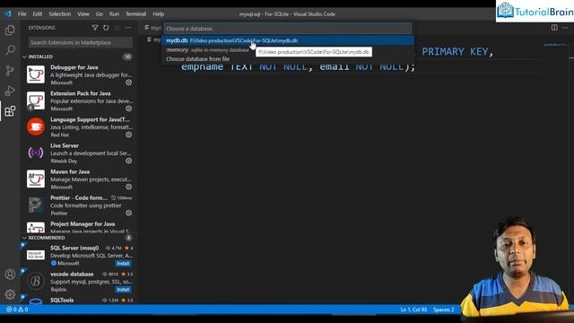Open settings gear for Extension Pack for Java

[x=129, y=109]
